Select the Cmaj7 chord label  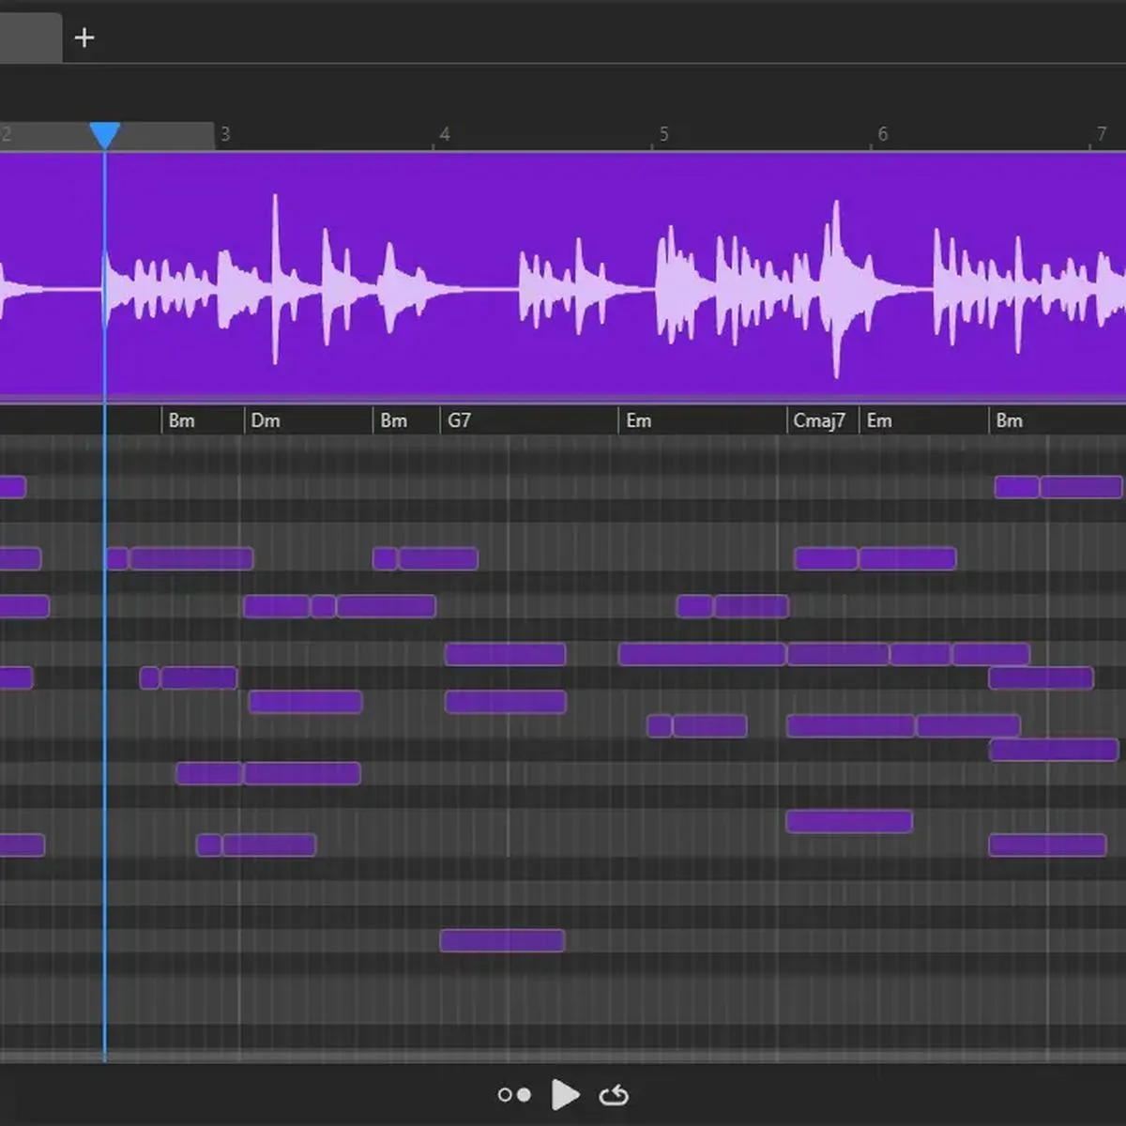[x=819, y=420]
